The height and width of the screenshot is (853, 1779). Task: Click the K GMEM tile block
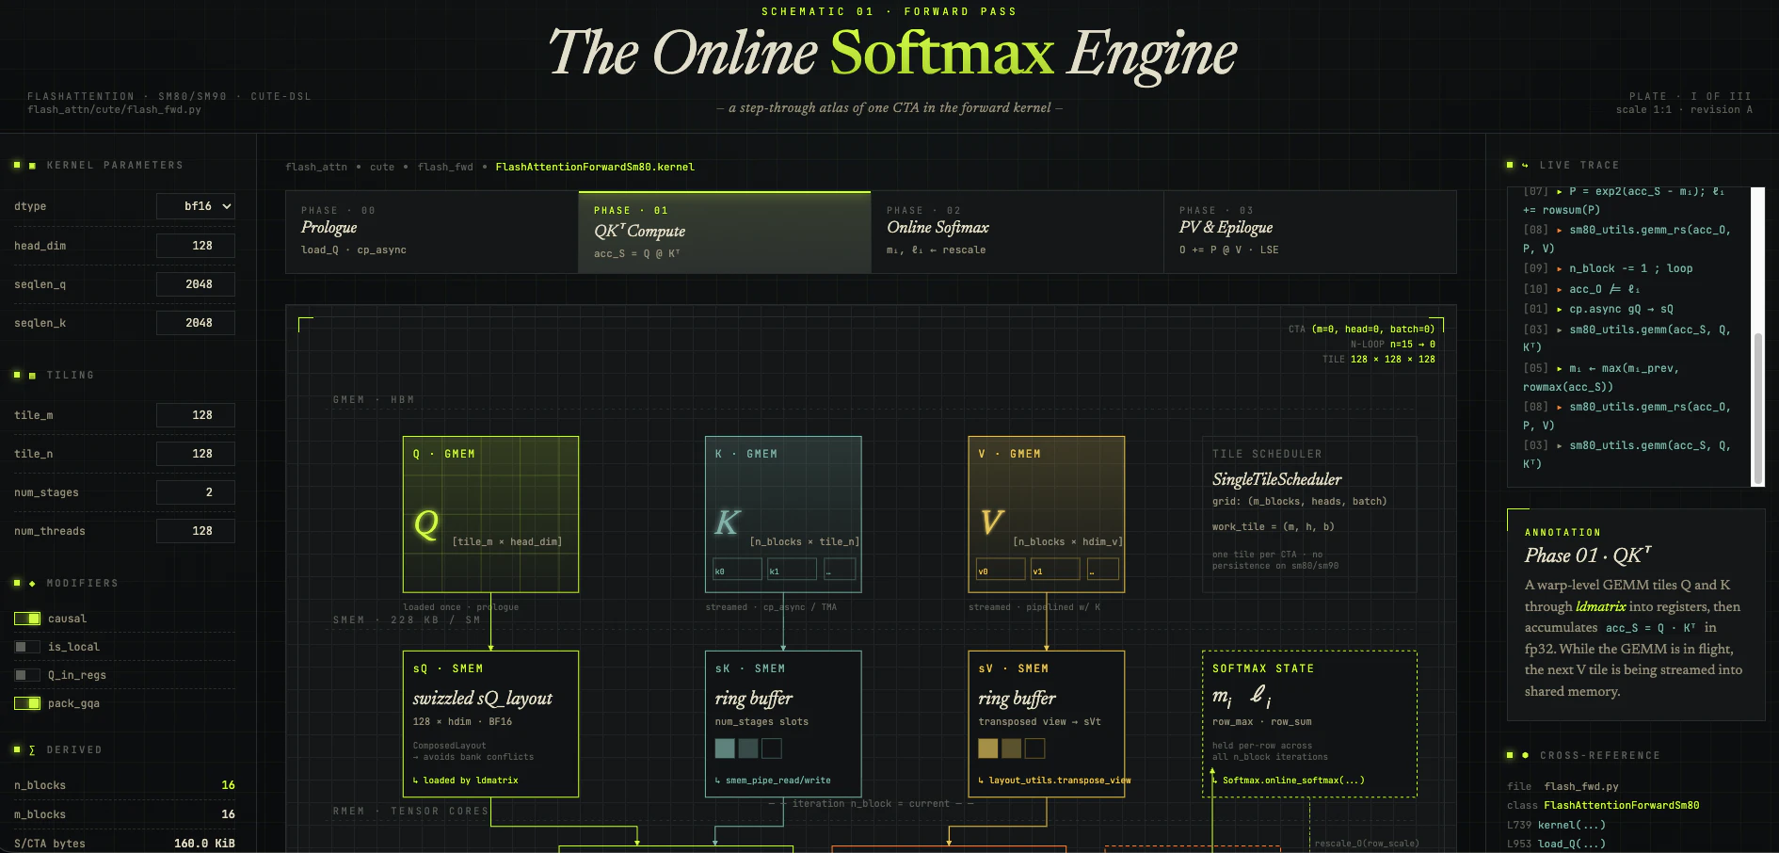[783, 514]
